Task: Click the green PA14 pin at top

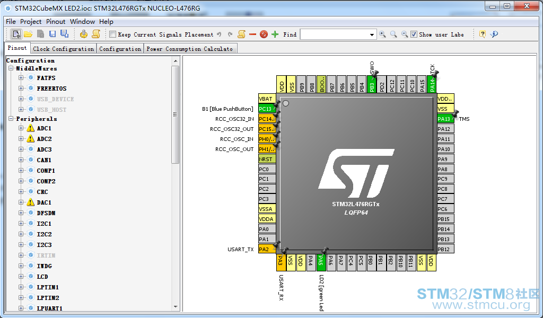Action: click(x=432, y=84)
